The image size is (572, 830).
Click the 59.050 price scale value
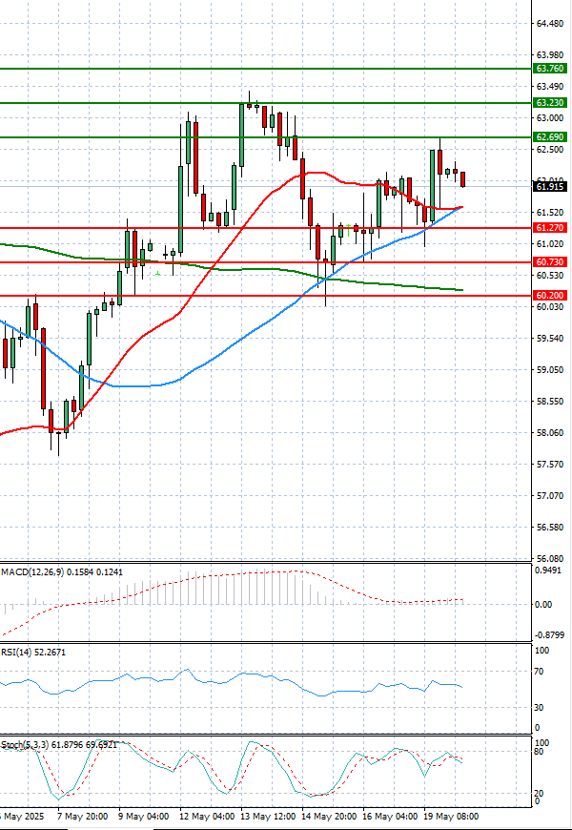(x=549, y=370)
